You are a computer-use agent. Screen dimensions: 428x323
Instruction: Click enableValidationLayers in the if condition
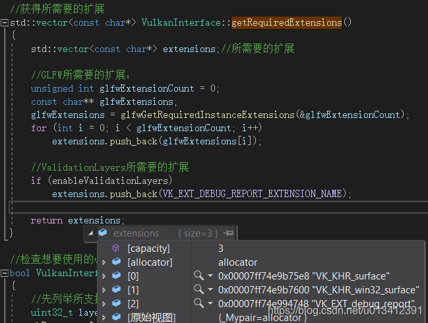(x=109, y=181)
